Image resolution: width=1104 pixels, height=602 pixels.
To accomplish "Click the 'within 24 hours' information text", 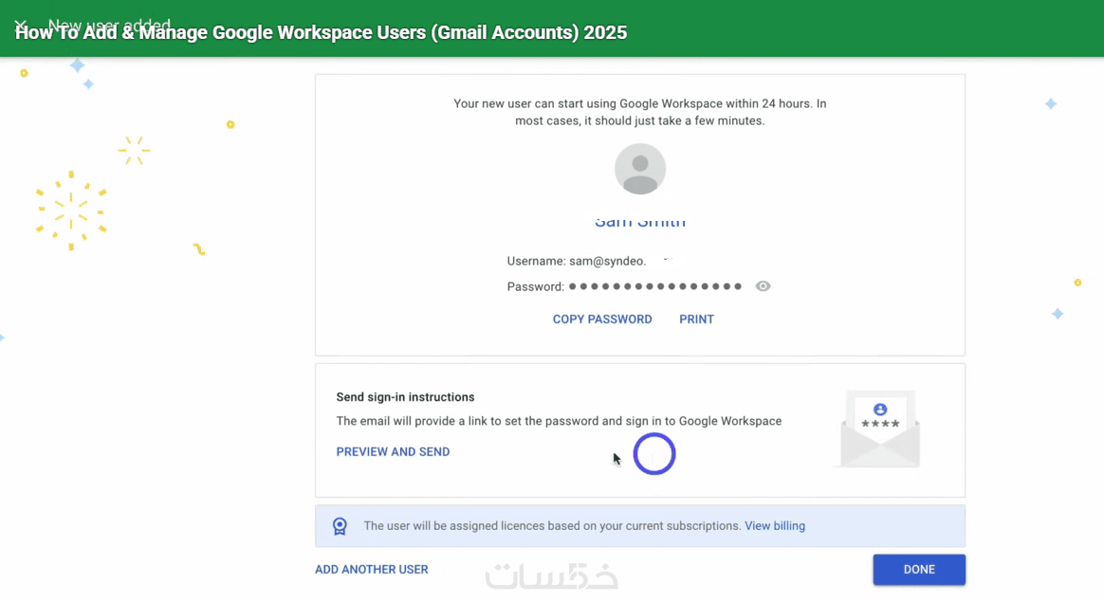I will (640, 112).
